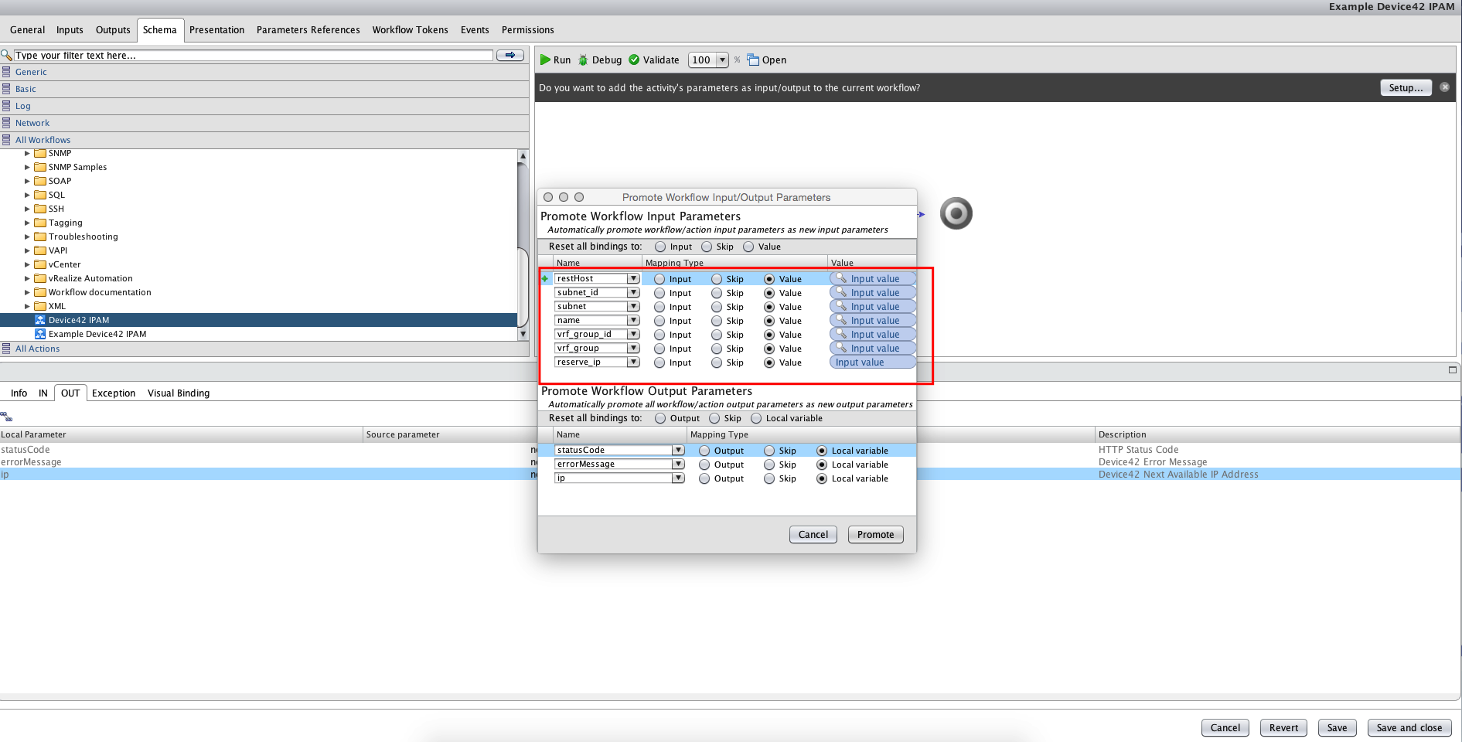The width and height of the screenshot is (1462, 742).
Task: Click the Troubleshooting folder icon
Action: click(x=40, y=237)
